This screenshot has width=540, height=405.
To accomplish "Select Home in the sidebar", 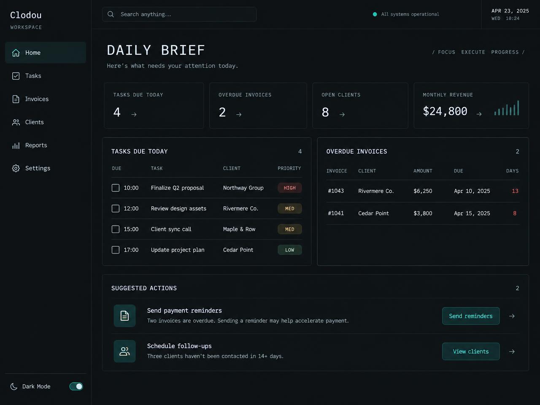I will pyautogui.click(x=46, y=53).
